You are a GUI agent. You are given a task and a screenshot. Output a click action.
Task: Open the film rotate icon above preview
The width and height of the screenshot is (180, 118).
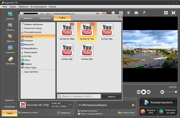[136, 13]
